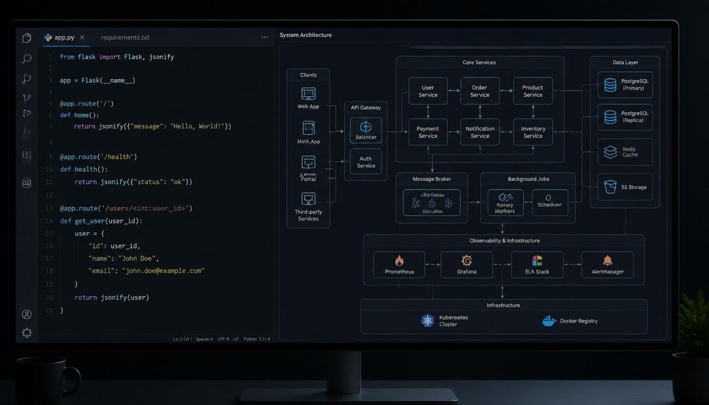The image size is (709, 405).
Task: Click the Kubernetes Cluster icon
Action: tap(427, 321)
